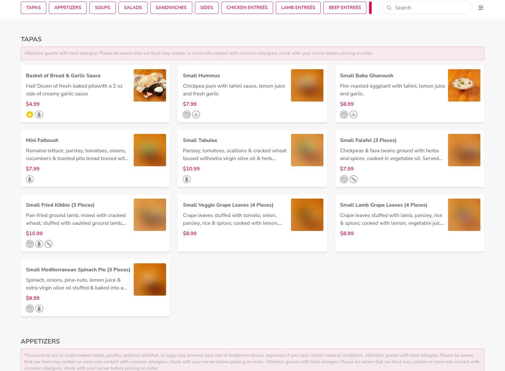Screen dimensions: 505x371
Task: Click the nuts allergen icon under Small Baba Ghanoush
Action: pyautogui.click(x=344, y=115)
